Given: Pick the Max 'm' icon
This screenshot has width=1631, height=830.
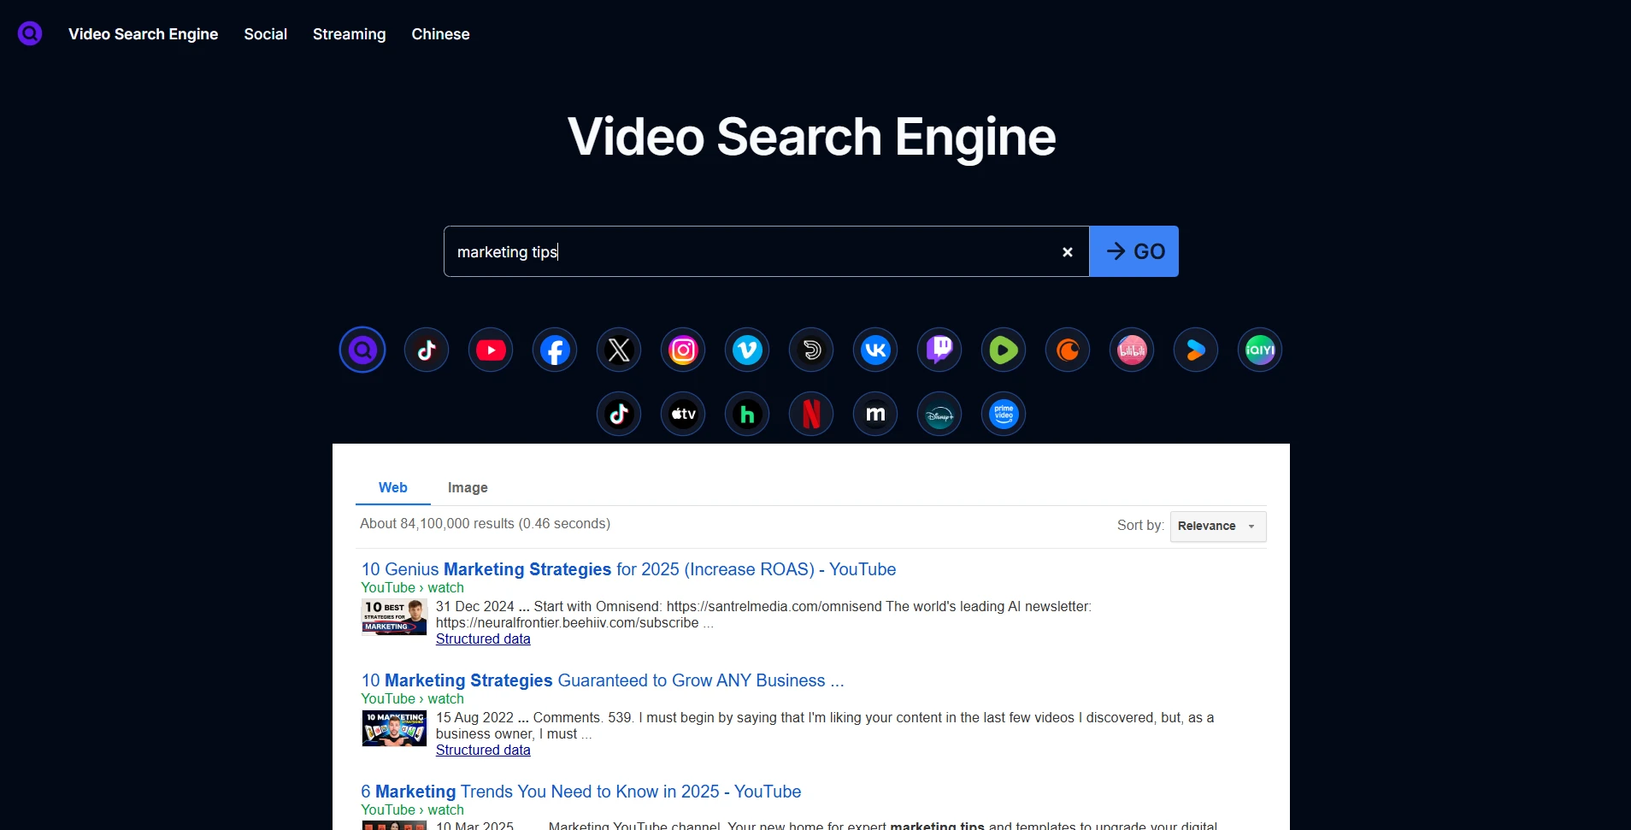Looking at the screenshot, I should [x=875, y=414].
